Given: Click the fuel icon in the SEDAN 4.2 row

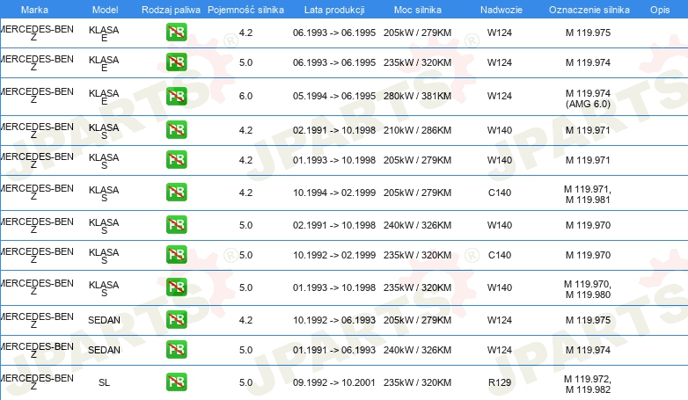Looking at the screenshot, I should pos(176,319).
